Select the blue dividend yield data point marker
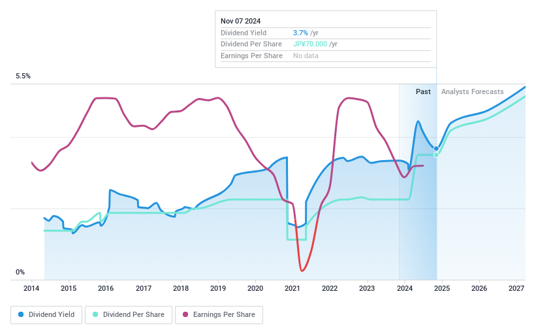 436,148
